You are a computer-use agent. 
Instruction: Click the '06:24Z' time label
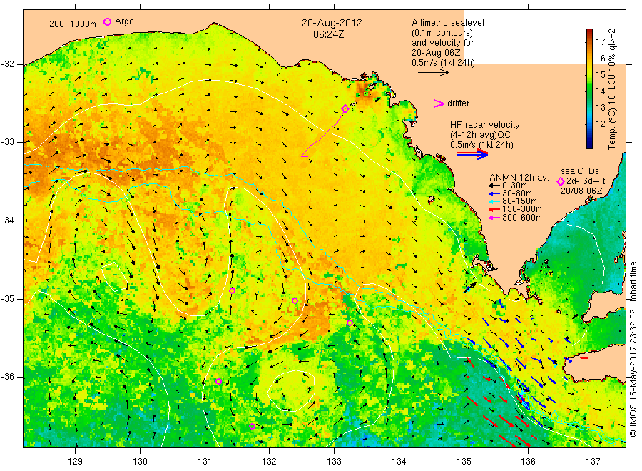329,34
